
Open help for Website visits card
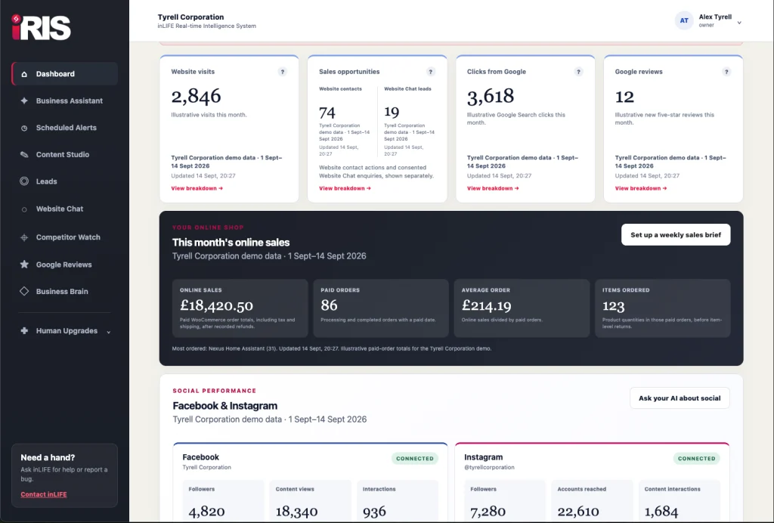point(283,72)
